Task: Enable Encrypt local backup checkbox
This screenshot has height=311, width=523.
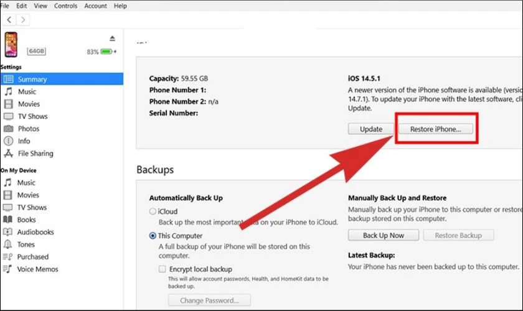Action: pos(162,269)
